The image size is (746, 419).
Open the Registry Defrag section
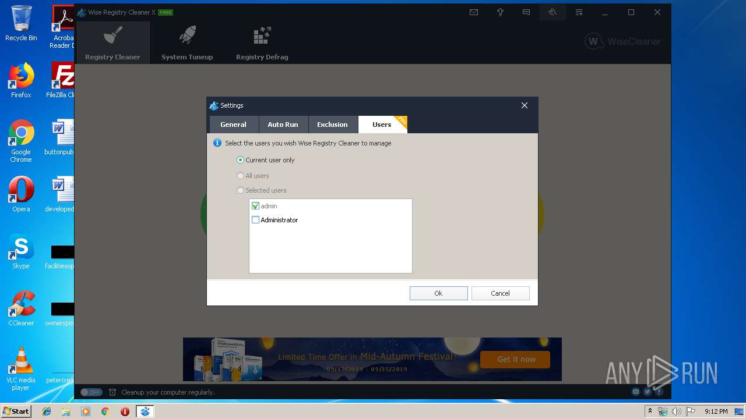[x=262, y=43]
